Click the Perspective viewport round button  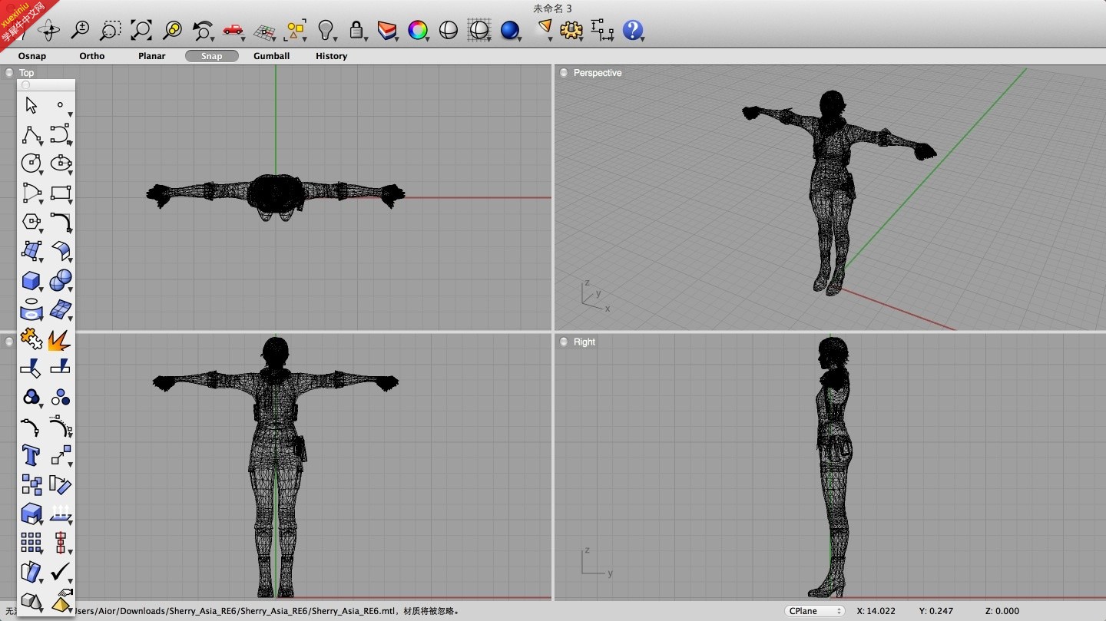[564, 73]
